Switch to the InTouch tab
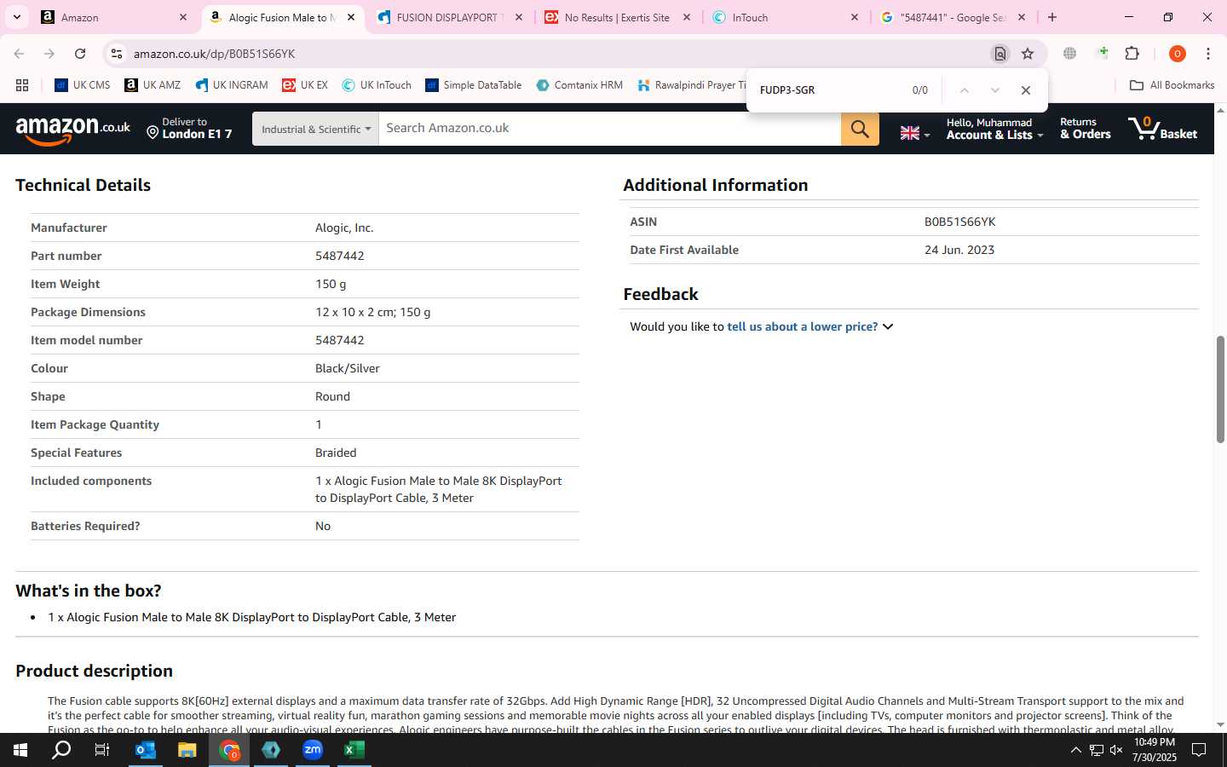The height and width of the screenshot is (767, 1227). click(785, 17)
